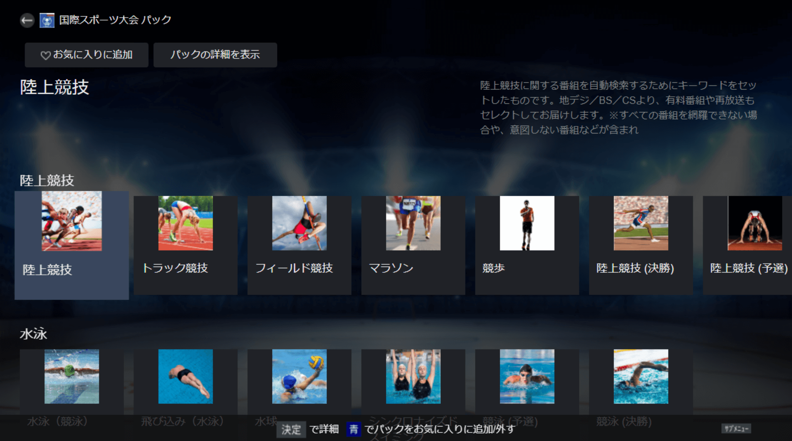Open 陸上競技 (予選) tile

(x=748, y=245)
